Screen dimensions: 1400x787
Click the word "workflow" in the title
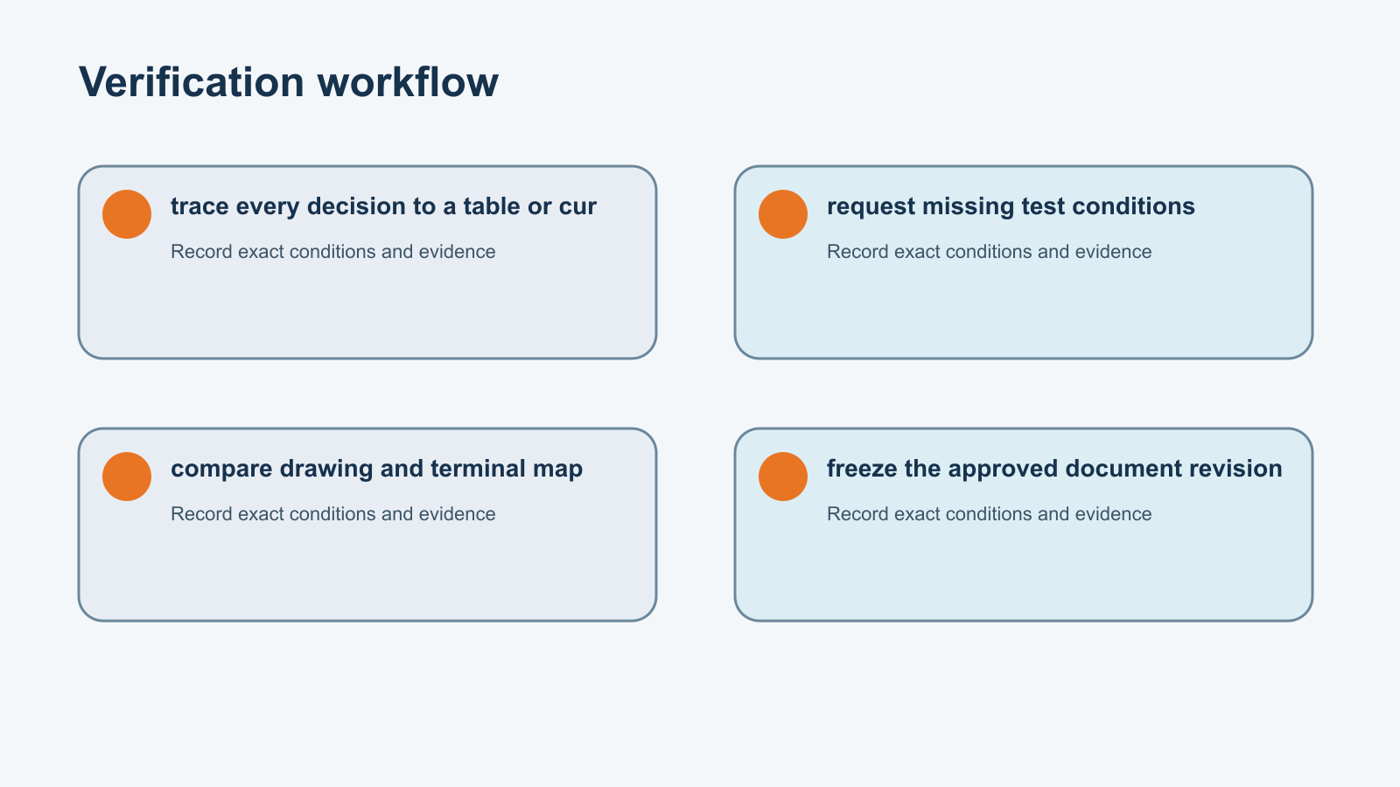pos(408,82)
